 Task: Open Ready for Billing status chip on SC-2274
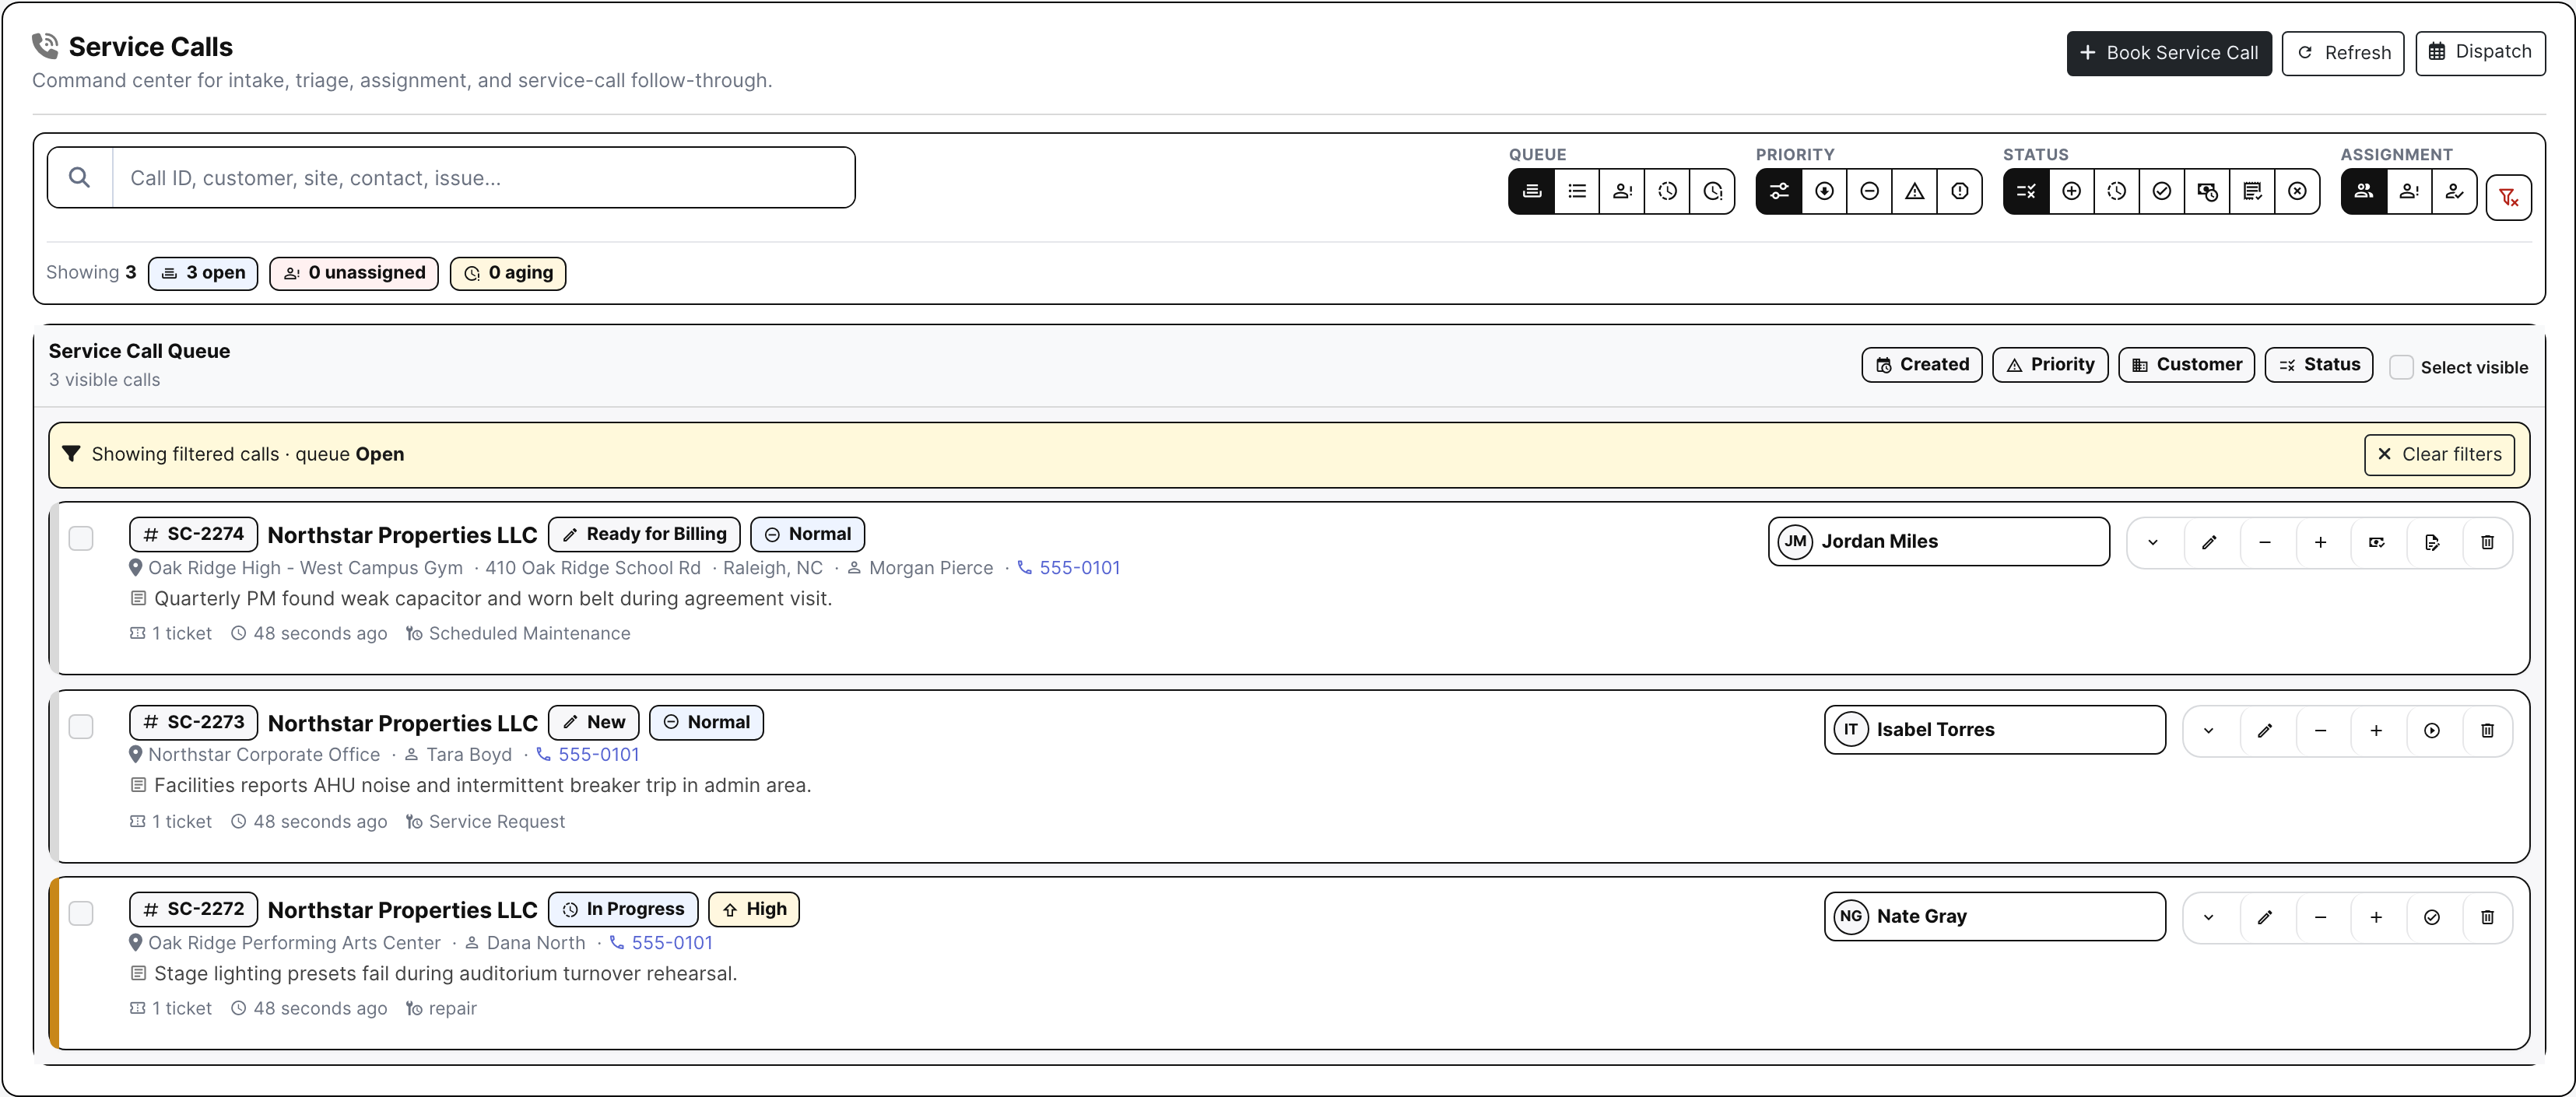pyautogui.click(x=645, y=534)
